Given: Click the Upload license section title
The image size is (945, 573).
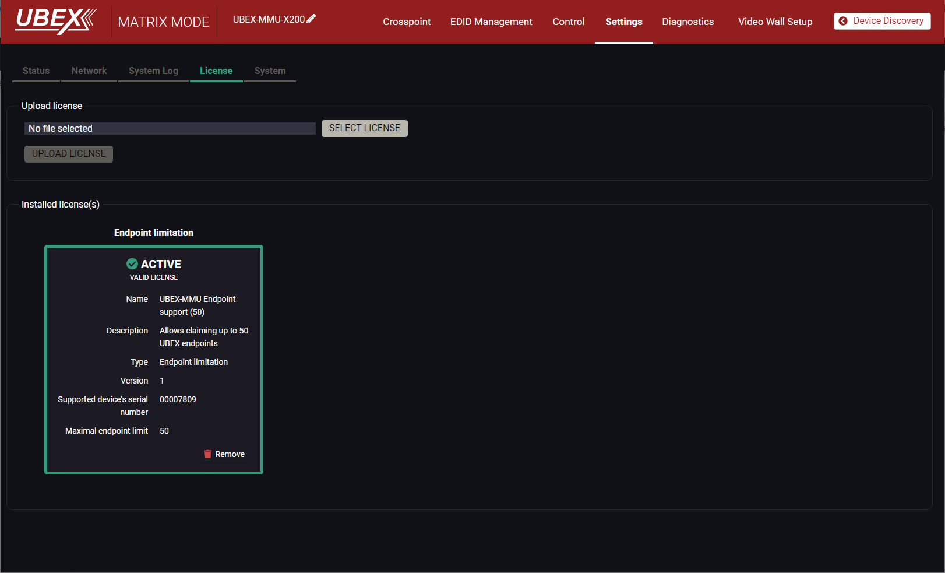Looking at the screenshot, I should coord(52,106).
